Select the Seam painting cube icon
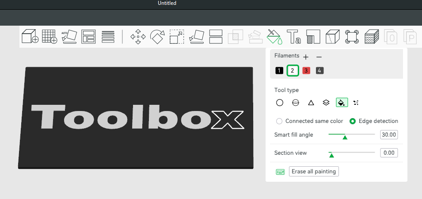This screenshot has height=199, width=422. point(333,37)
